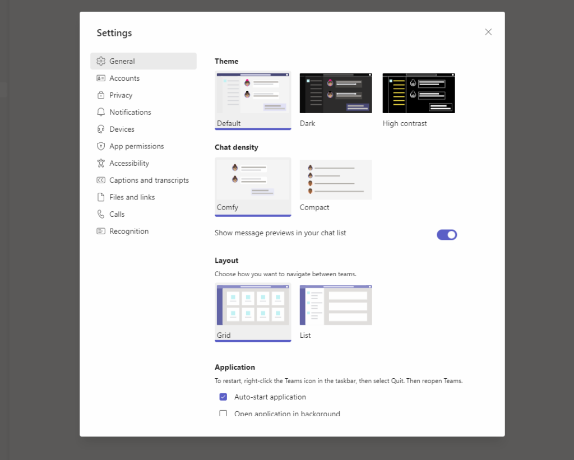Viewport: 574px width, 460px height.
Task: Open the General settings tab
Action: (x=143, y=61)
